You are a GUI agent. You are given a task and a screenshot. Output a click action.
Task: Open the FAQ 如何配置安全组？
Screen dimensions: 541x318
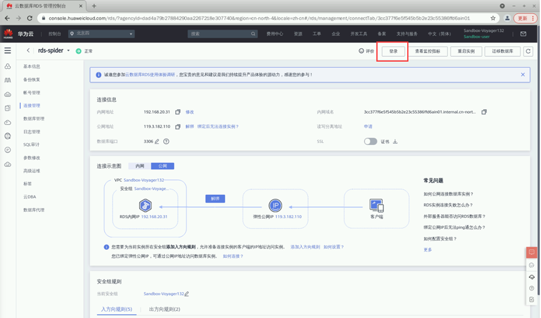(x=440, y=239)
